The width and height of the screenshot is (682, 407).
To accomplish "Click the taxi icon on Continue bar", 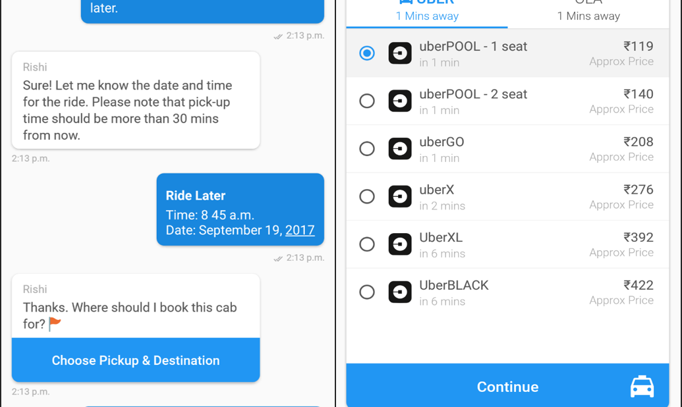I will click(642, 387).
